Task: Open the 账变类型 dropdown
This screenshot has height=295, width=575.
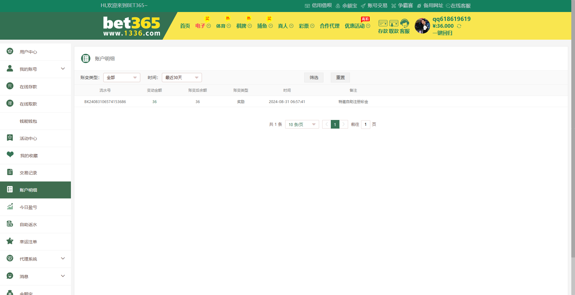Action: tap(121, 78)
